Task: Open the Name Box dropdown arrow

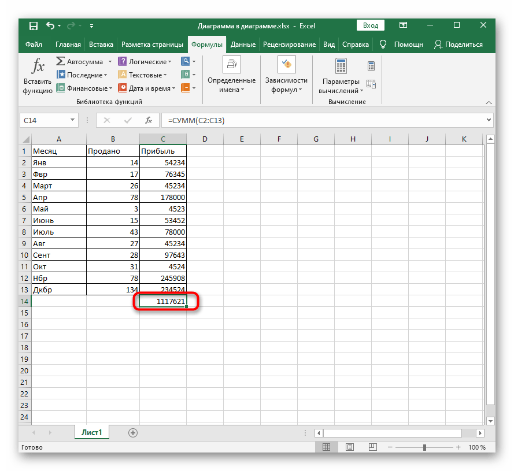Action: click(72, 120)
